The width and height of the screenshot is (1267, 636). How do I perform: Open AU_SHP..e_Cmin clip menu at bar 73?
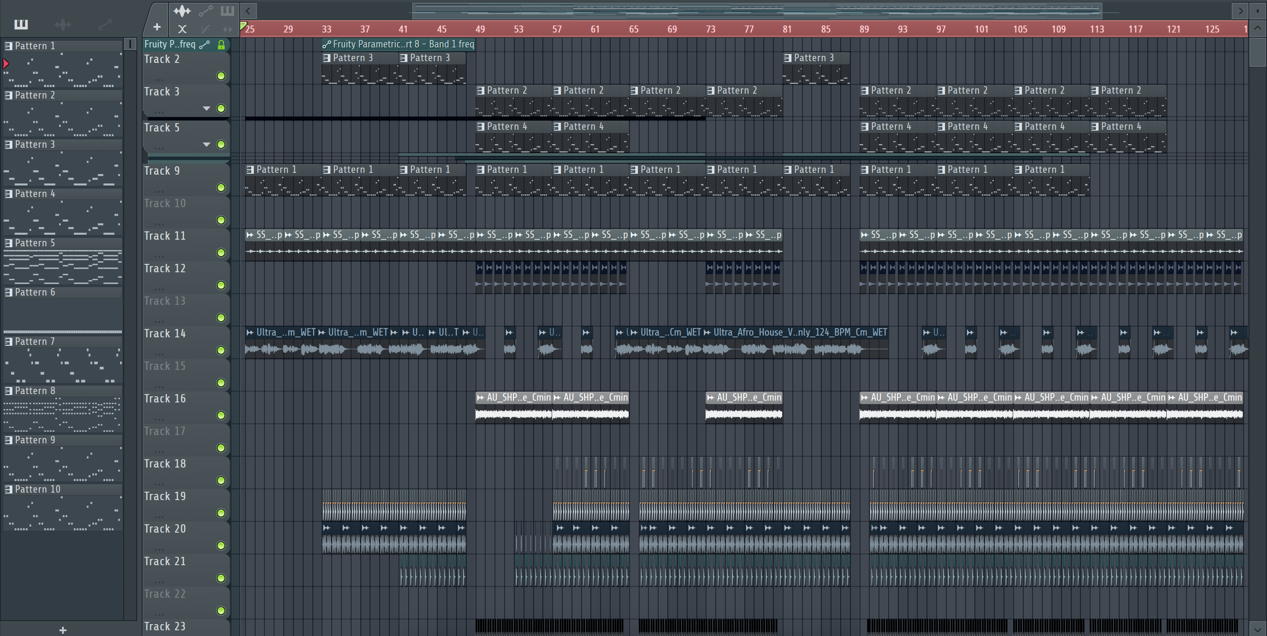[711, 398]
